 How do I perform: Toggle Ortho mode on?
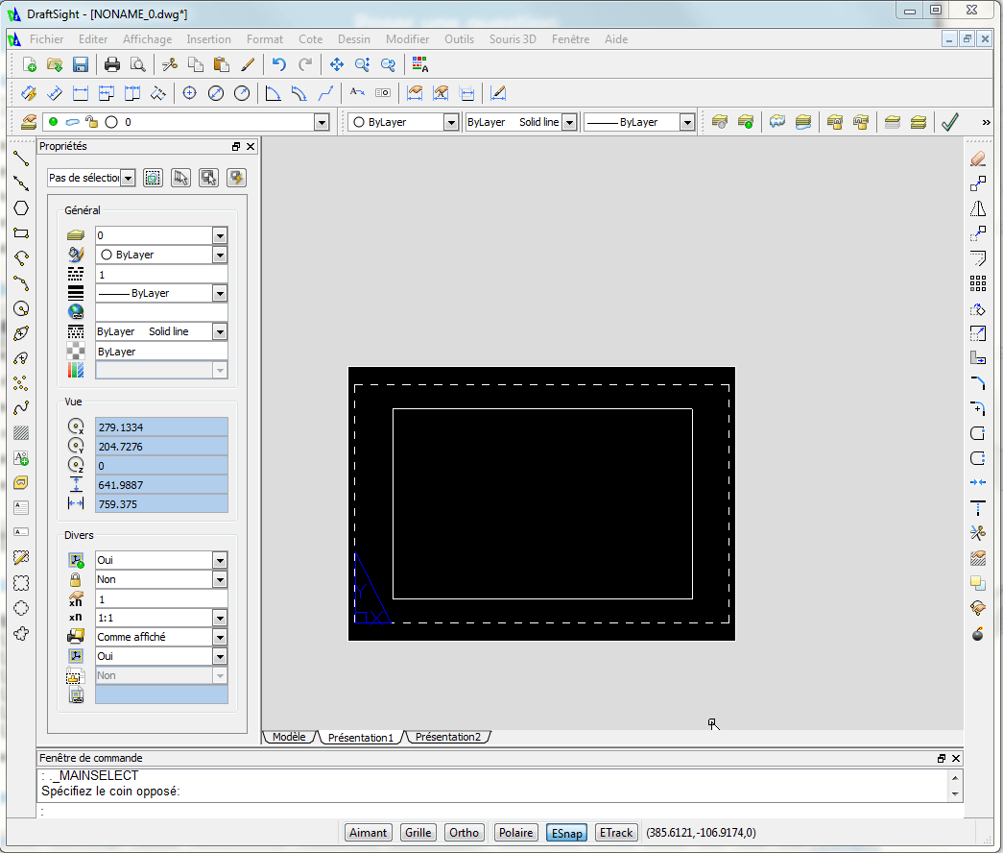coord(464,833)
